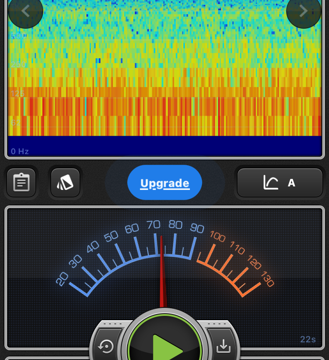
Task: Go to the next view with right arrow
Action: (x=303, y=11)
